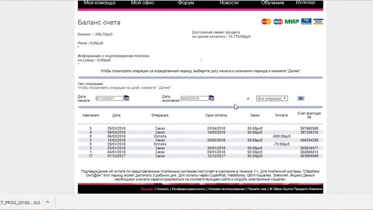Focus the Дата начала input field
The height and width of the screenshot is (210, 373).
(x=110, y=99)
